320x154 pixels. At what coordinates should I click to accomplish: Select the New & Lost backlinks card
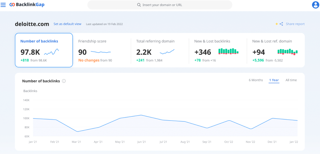coord(218,50)
